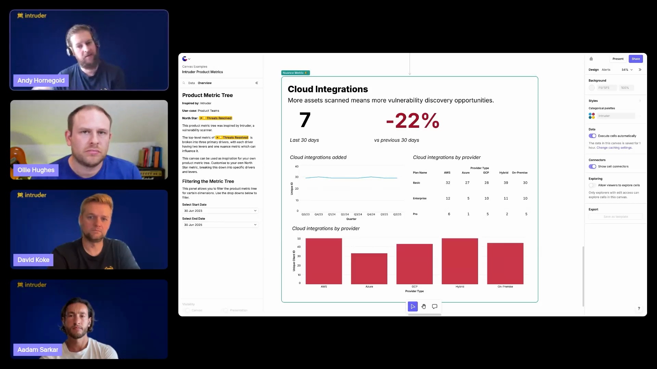Click the Enterprise plan row label

[420, 199]
